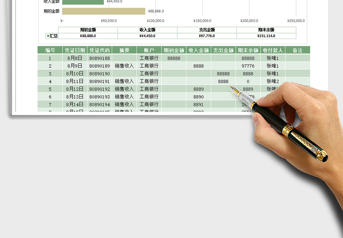The height and width of the screenshot is (238, 343).
Task: Select summary value ¥97,776.0
Action: point(207,36)
